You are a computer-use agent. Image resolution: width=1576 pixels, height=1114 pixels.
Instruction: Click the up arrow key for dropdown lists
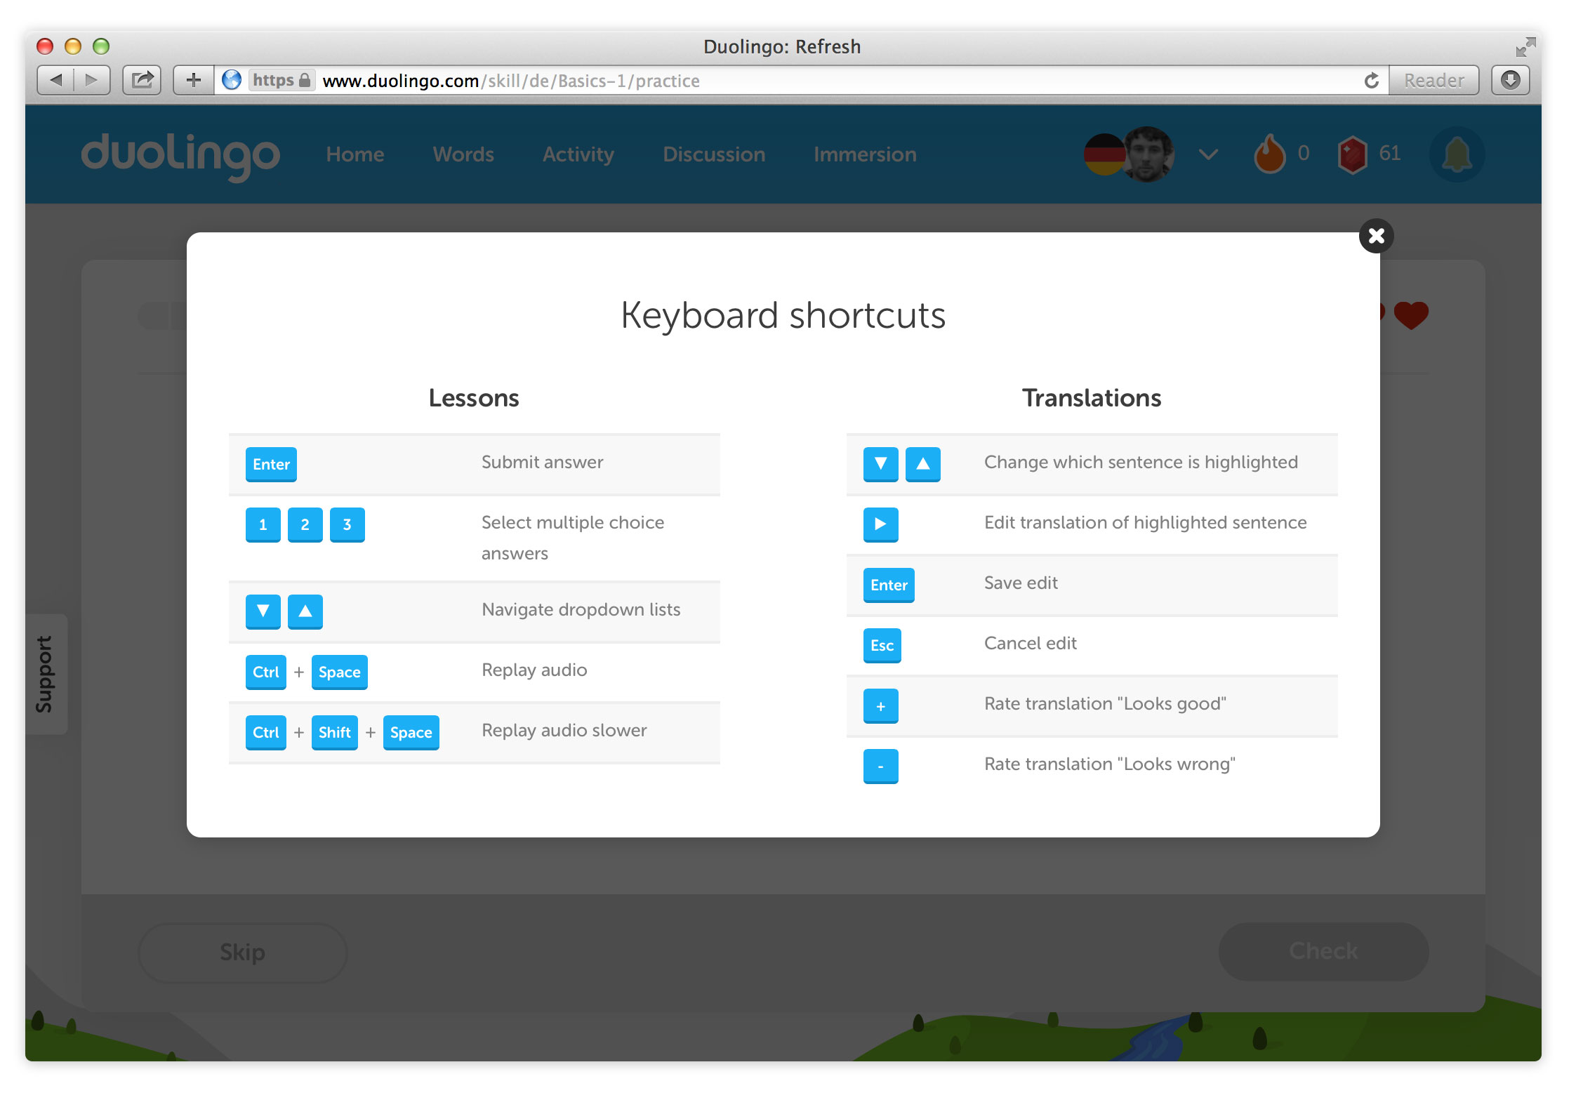click(305, 612)
